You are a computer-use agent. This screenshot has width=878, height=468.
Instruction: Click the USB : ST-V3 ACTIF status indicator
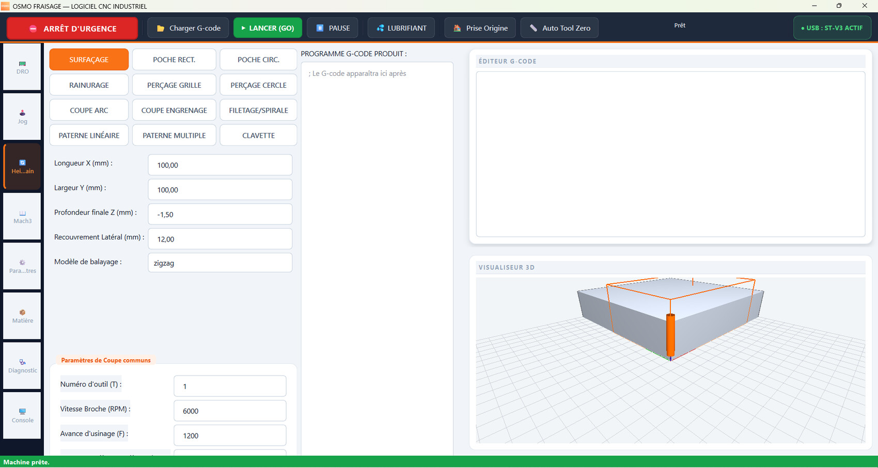pos(832,28)
